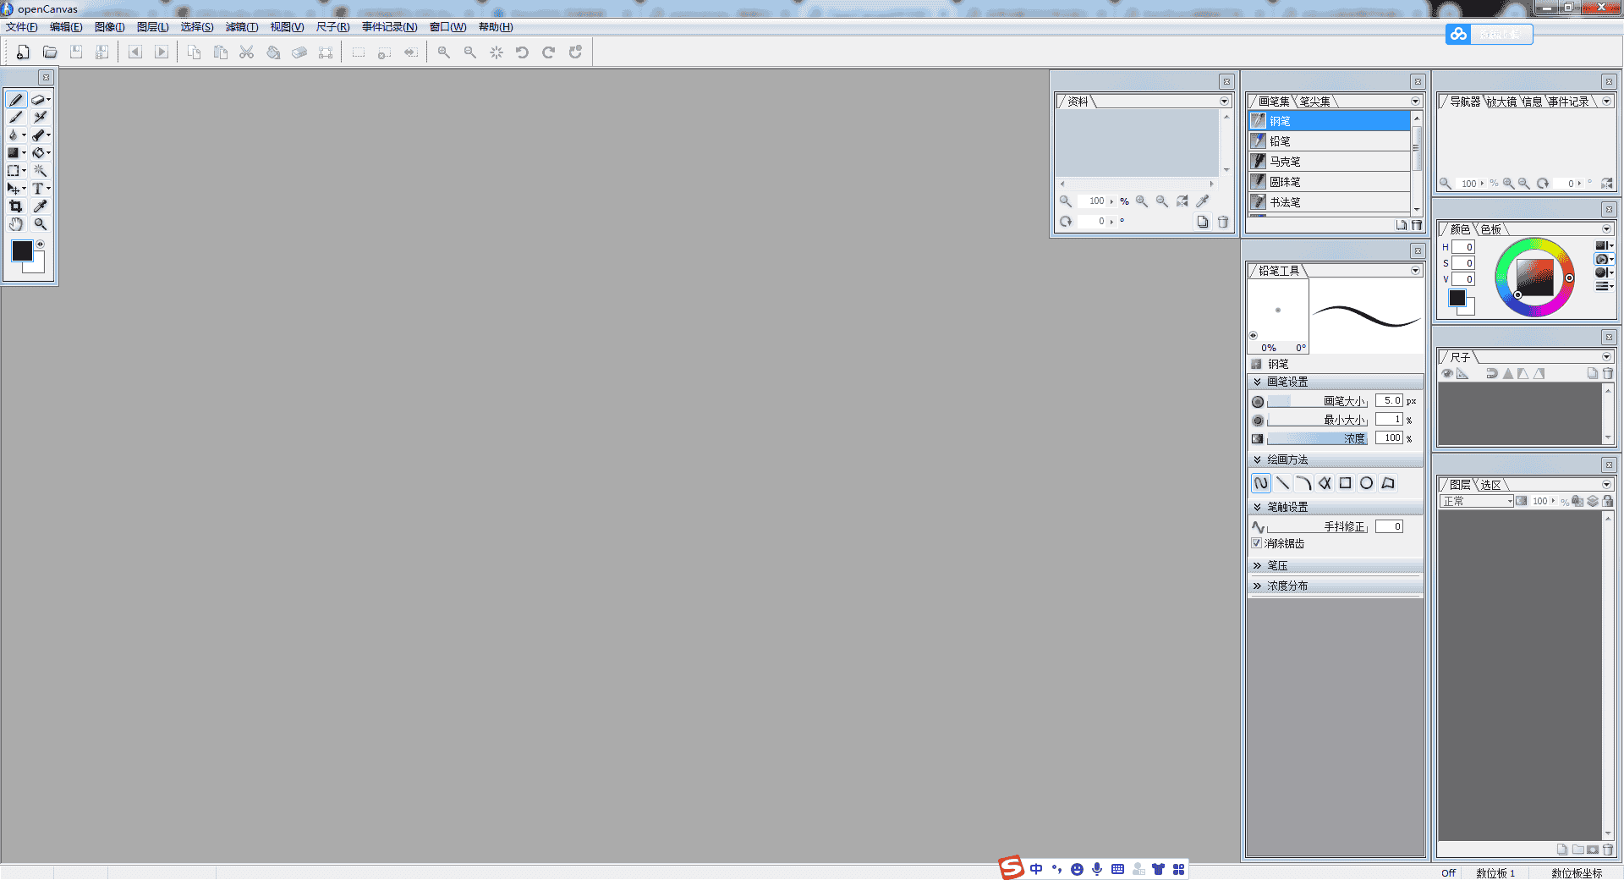Image resolution: width=1624 pixels, height=880 pixels.
Task: Open the 滤镜 menu
Action: [241, 27]
